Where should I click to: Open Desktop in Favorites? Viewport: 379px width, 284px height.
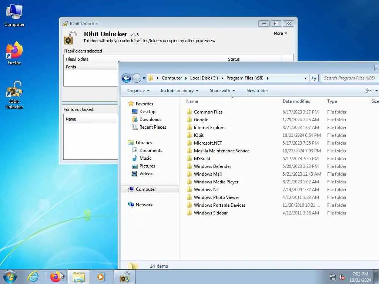pos(147,112)
